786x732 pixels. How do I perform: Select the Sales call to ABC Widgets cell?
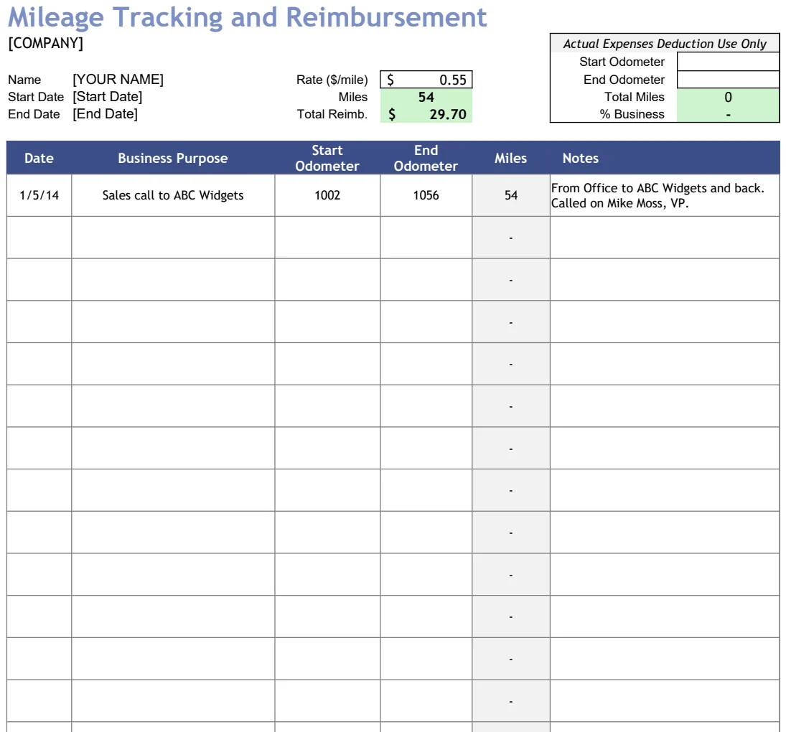(x=173, y=195)
